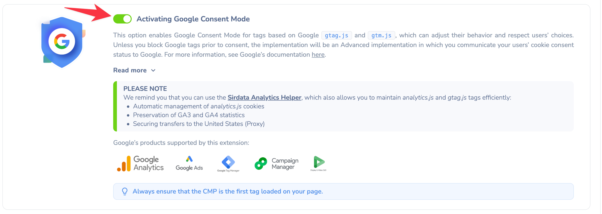This screenshot has height=214, width=602.
Task: Click the Google Ads logo
Action: [189, 164]
